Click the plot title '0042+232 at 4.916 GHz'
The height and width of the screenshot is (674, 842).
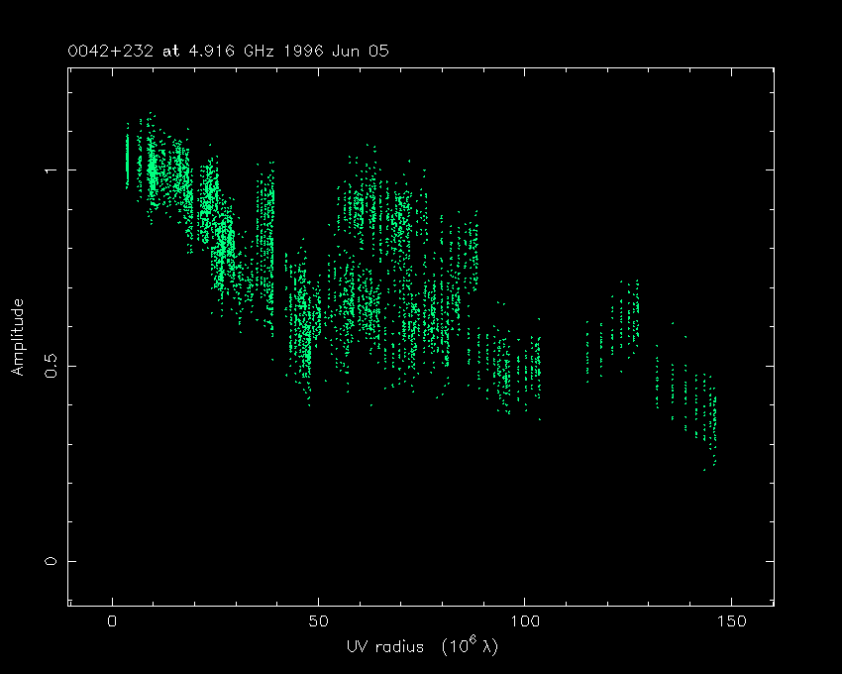pos(149,50)
